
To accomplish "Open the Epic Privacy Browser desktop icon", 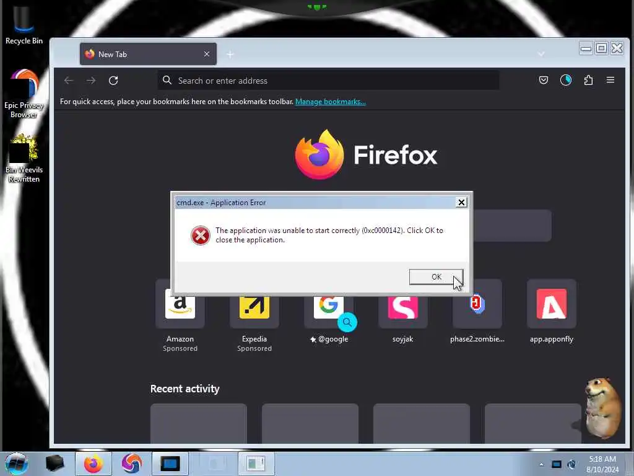I will 24,94.
